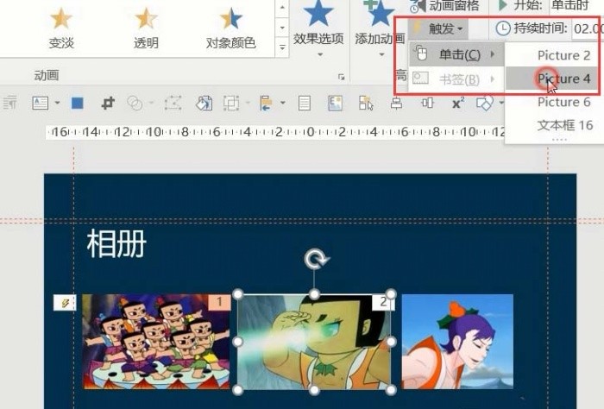Apply the 透明 animation effect
Image resolution: width=604 pixels, height=409 pixels.
click(146, 28)
